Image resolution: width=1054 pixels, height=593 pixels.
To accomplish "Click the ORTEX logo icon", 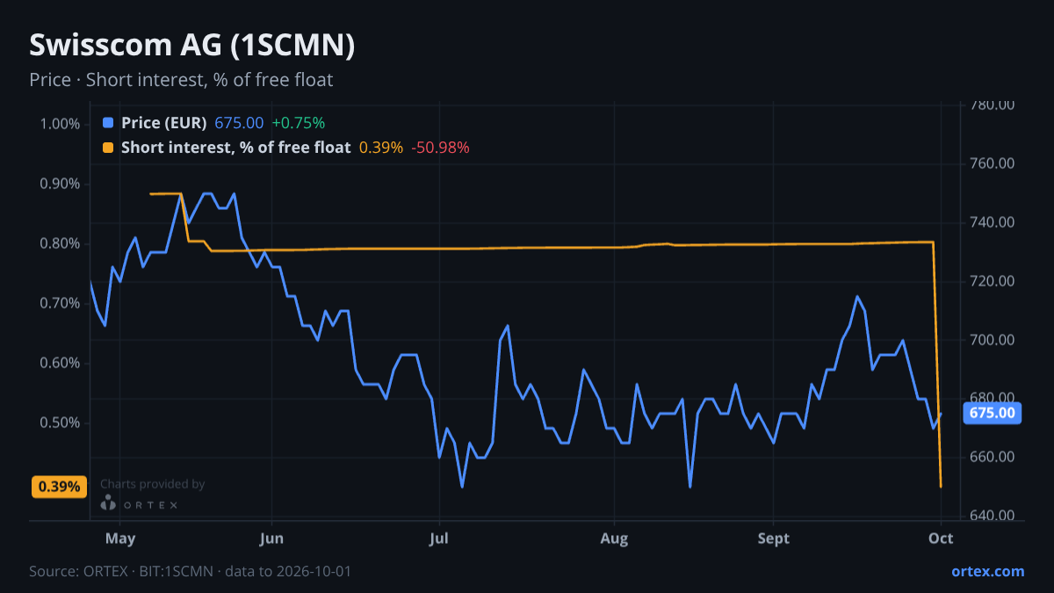I will pos(108,503).
